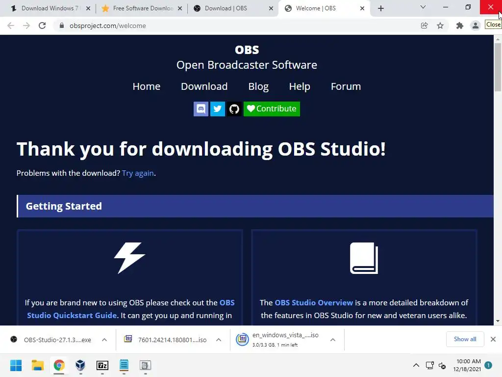Bookmark this page with the star icon
This screenshot has height=377, width=502.
[440, 26]
